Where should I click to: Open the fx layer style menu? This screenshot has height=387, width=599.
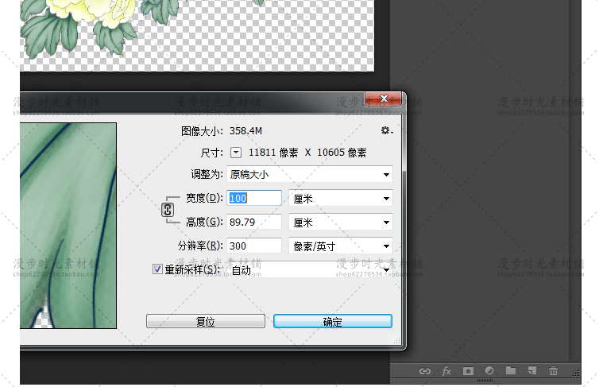pos(446,371)
